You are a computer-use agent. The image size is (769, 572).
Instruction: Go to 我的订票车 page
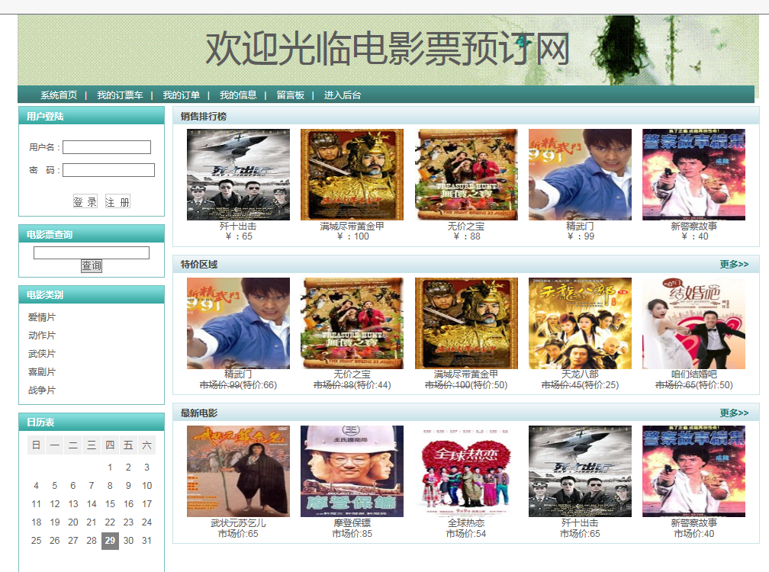[x=121, y=95]
